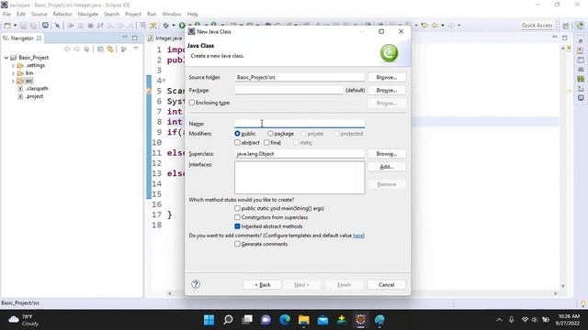Expand the .settings folder

click(x=13, y=65)
